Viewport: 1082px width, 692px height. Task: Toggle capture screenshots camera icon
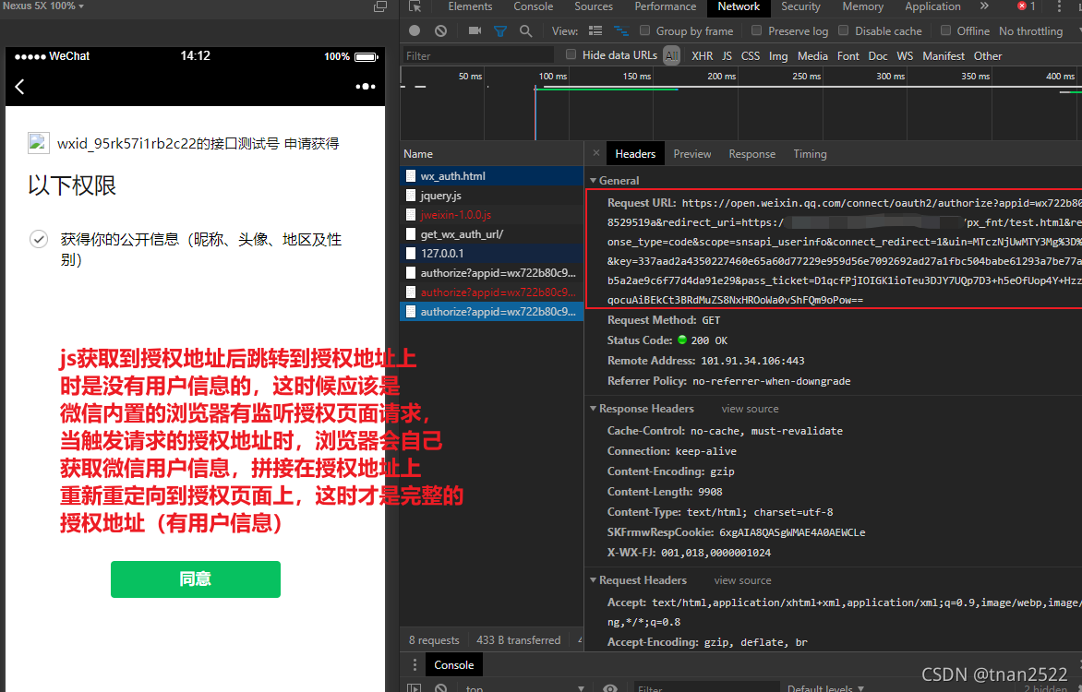pos(475,30)
